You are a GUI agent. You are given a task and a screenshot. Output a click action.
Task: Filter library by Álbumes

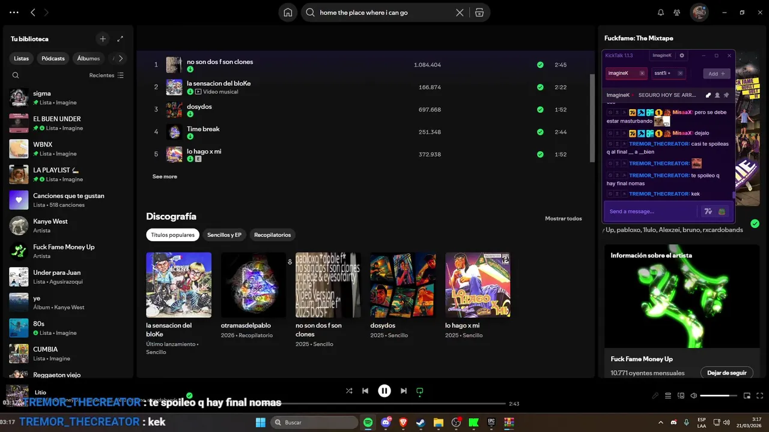point(88,58)
